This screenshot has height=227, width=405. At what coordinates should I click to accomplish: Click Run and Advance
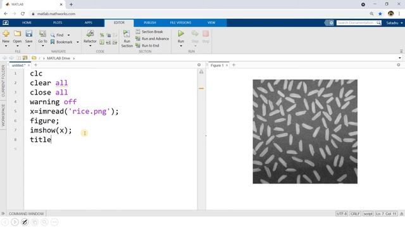point(152,38)
